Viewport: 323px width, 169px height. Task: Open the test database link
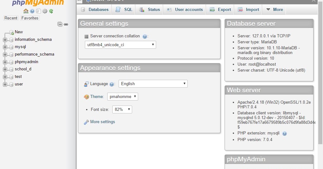coord(18,77)
